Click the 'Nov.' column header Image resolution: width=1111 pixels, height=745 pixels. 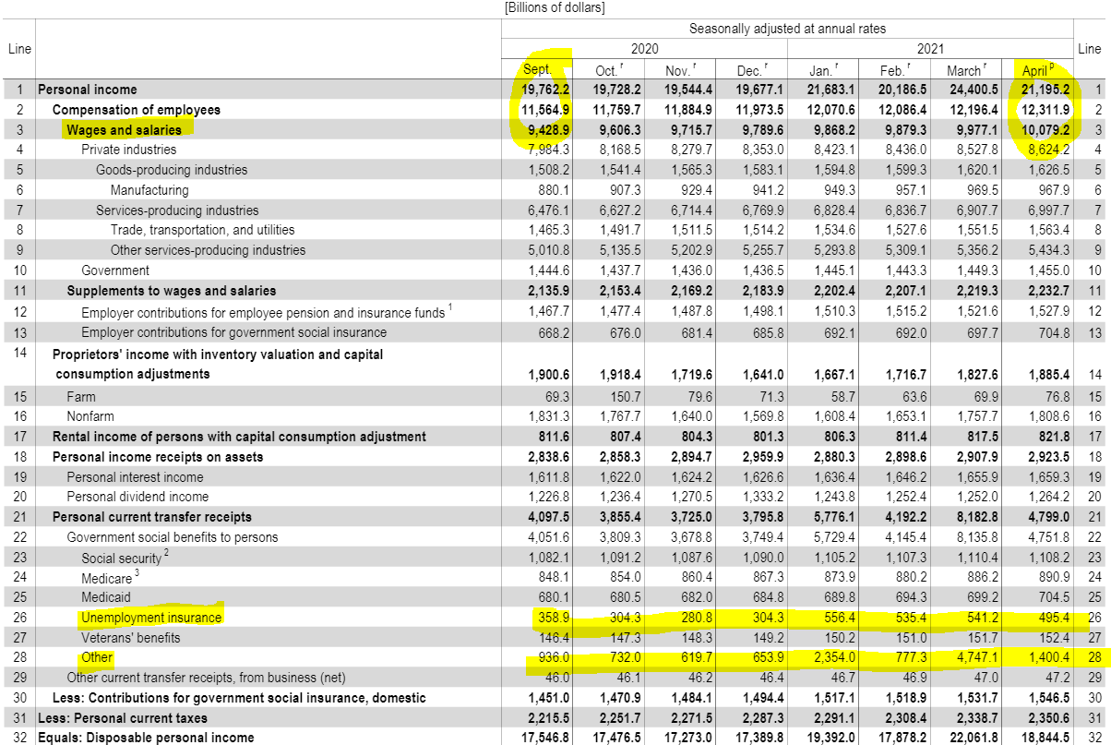click(678, 70)
